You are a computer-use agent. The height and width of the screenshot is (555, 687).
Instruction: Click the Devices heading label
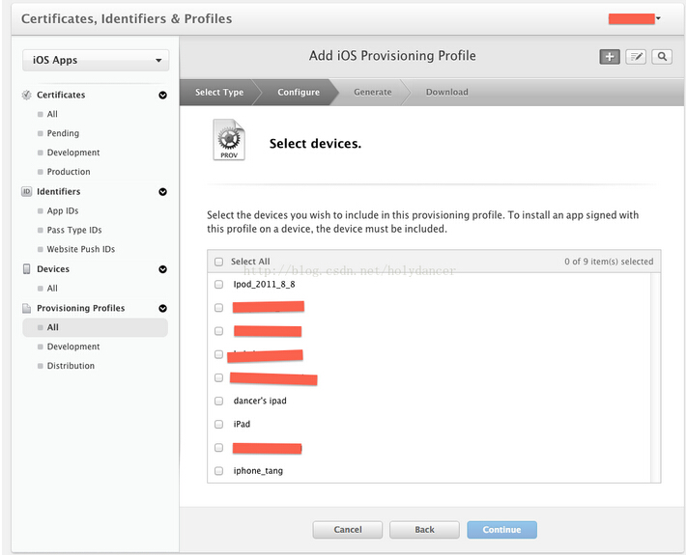tap(53, 269)
